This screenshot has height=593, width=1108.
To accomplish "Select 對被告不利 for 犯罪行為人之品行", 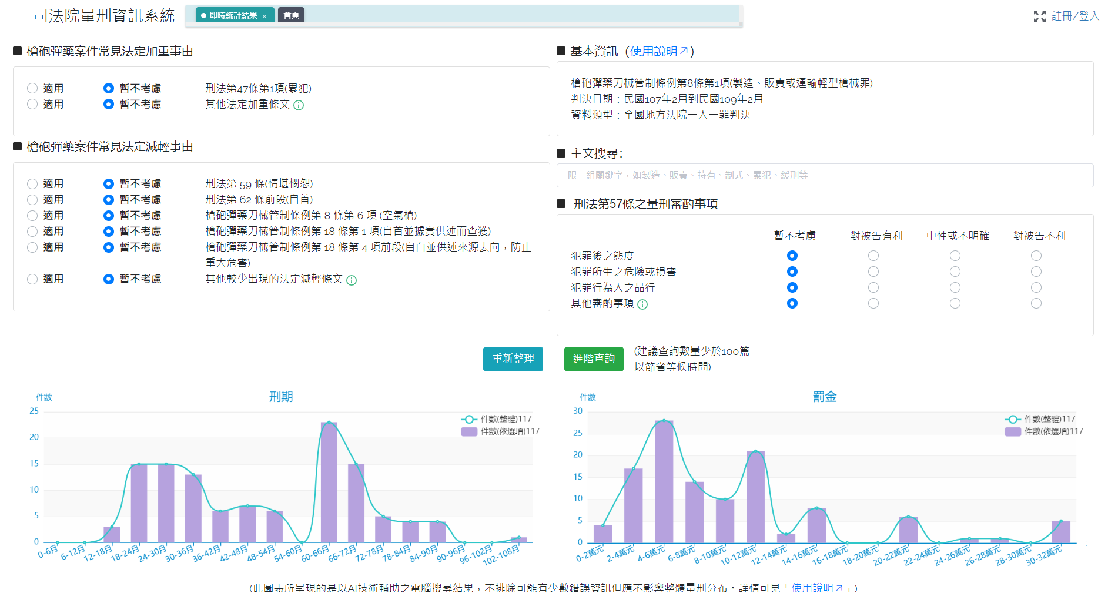I will coord(1036,287).
